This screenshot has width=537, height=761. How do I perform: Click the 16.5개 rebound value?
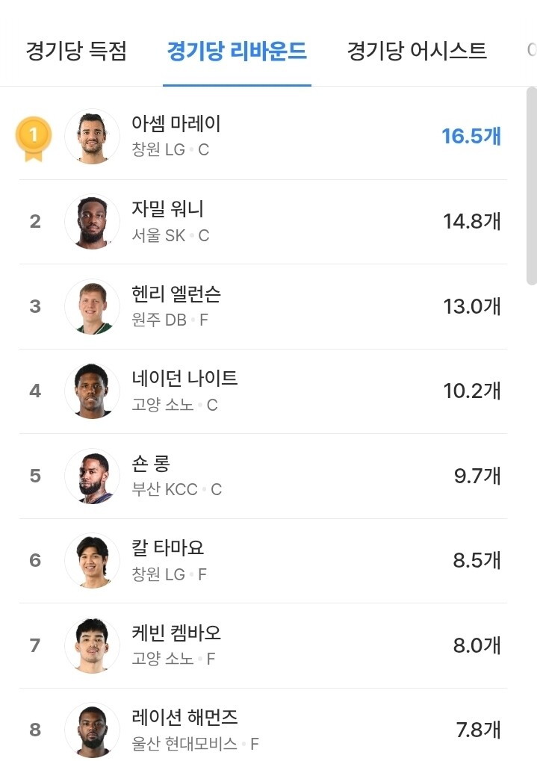(x=471, y=136)
